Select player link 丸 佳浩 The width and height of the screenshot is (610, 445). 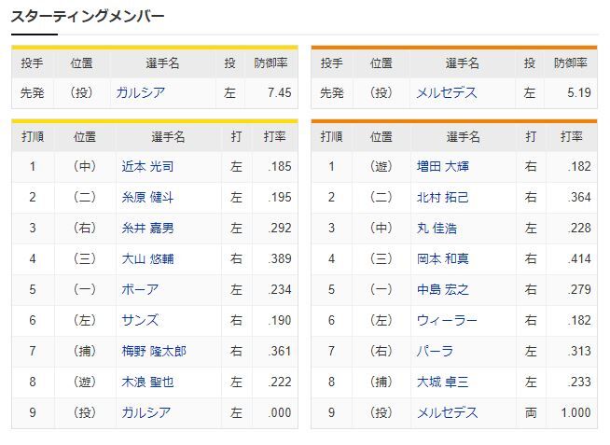click(x=437, y=229)
